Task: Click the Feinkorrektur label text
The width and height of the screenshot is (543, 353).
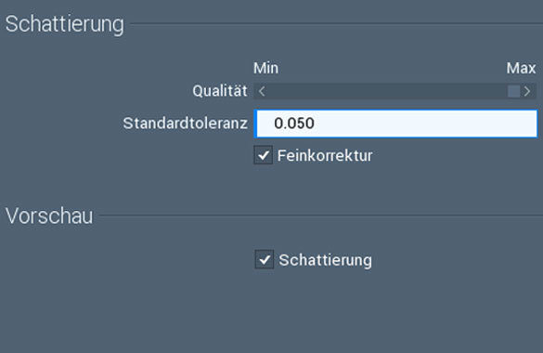Action: click(325, 155)
